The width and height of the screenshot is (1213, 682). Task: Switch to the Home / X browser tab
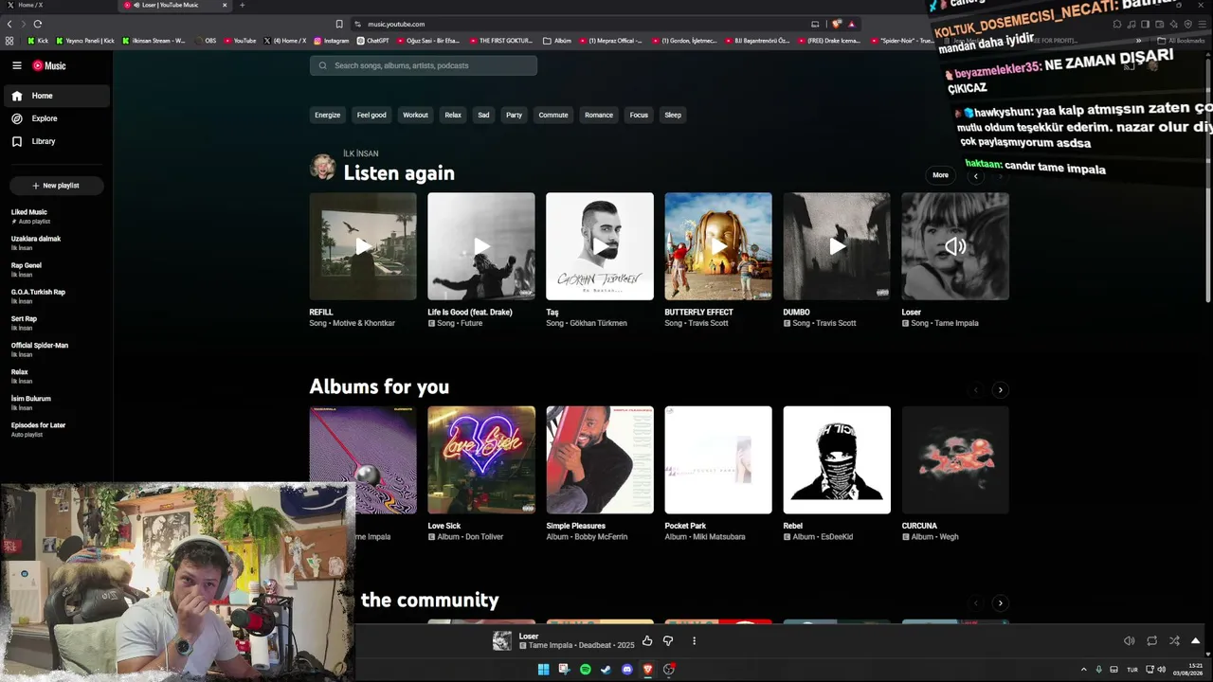pyautogui.click(x=57, y=5)
